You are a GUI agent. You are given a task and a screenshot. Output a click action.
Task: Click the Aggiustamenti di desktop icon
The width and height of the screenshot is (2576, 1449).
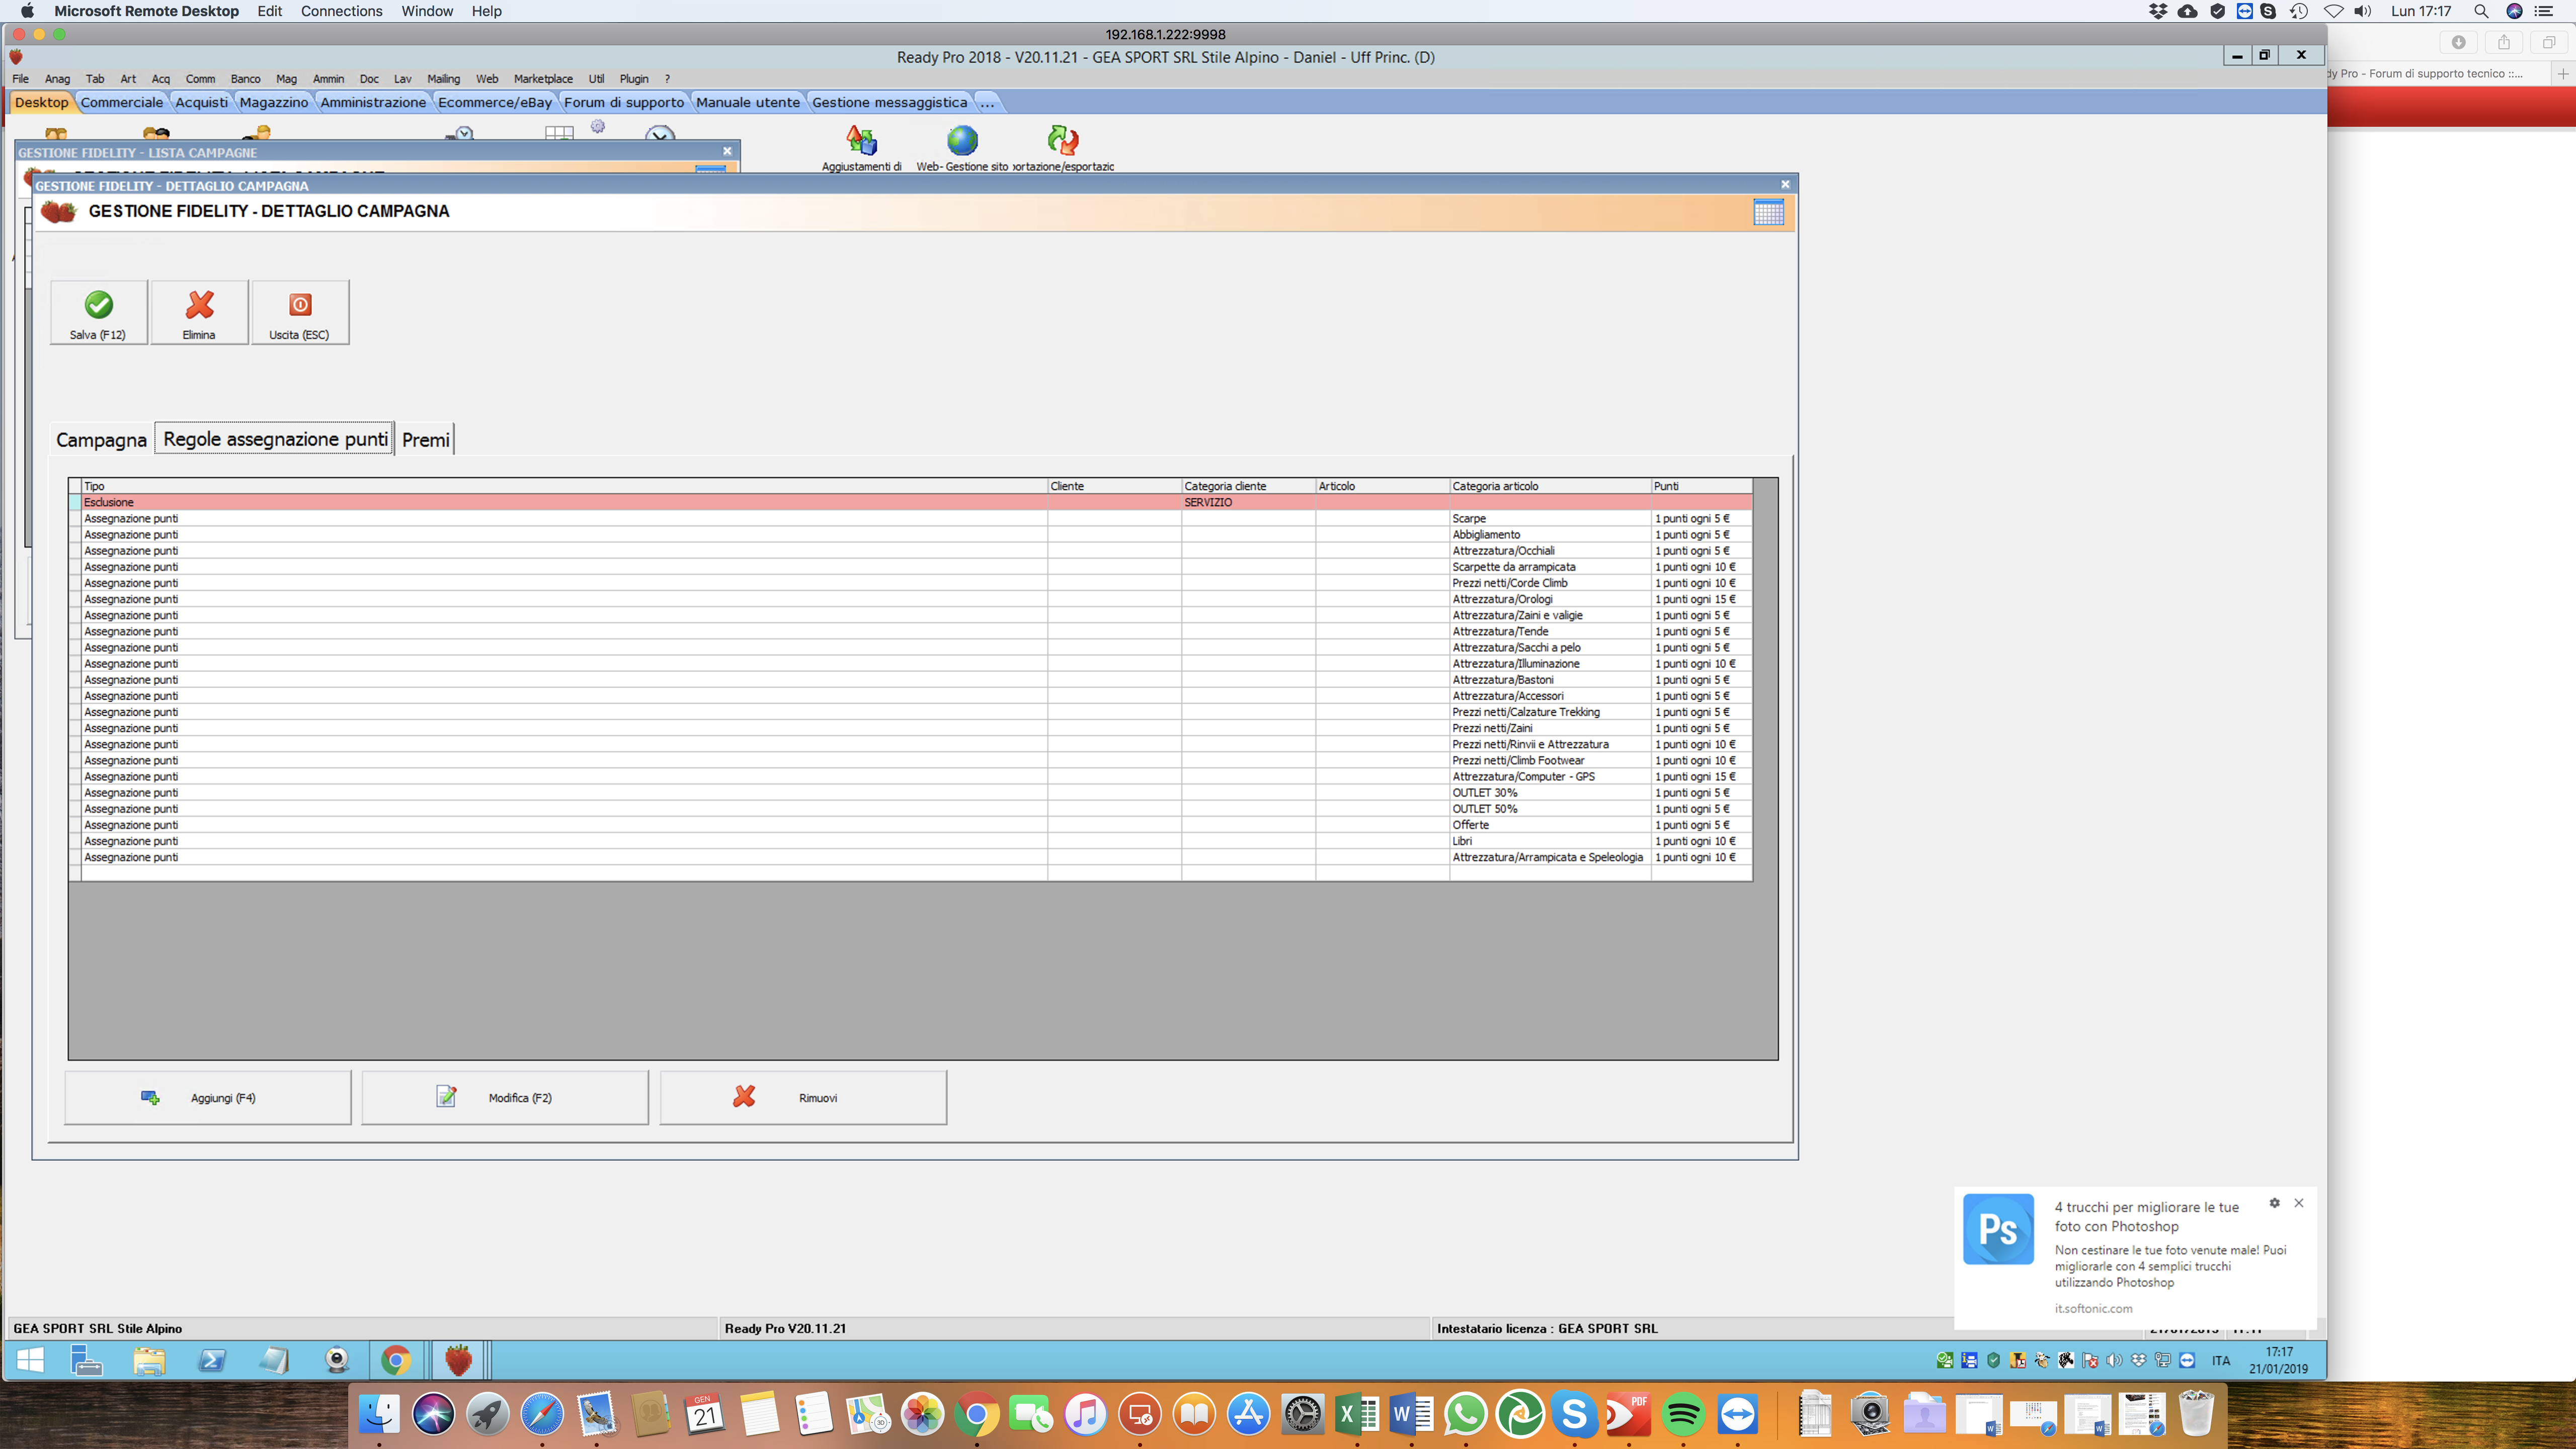pos(861,147)
